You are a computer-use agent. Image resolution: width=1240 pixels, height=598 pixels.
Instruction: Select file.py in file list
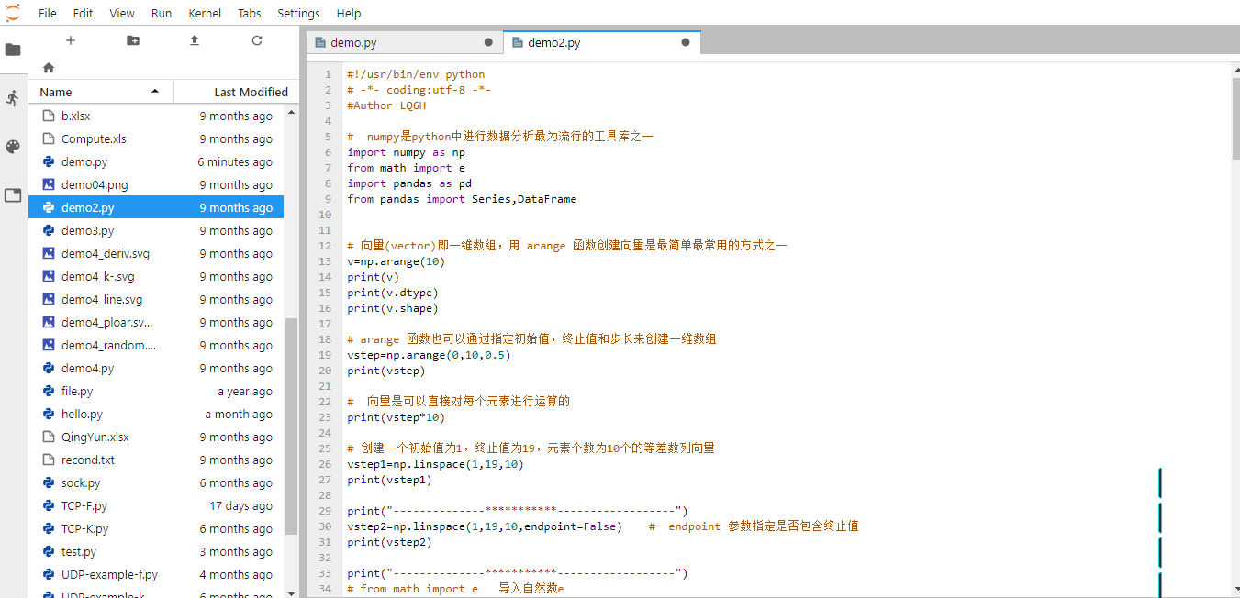click(x=156, y=391)
